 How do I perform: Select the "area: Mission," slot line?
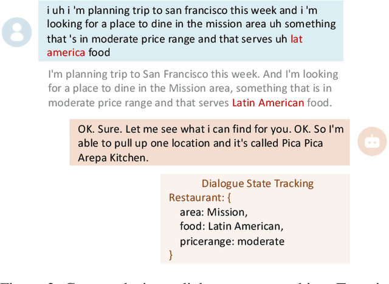pyautogui.click(x=213, y=212)
